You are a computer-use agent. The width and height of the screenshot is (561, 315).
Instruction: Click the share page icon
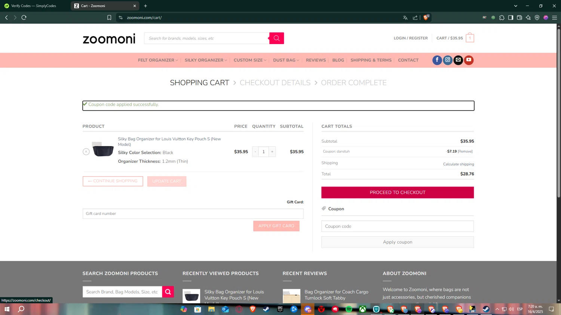(x=415, y=18)
